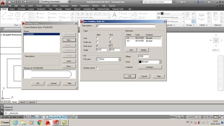224x126 pixels.
Task: Click the Paste icon in Clipboard panel
Action: point(216,16)
